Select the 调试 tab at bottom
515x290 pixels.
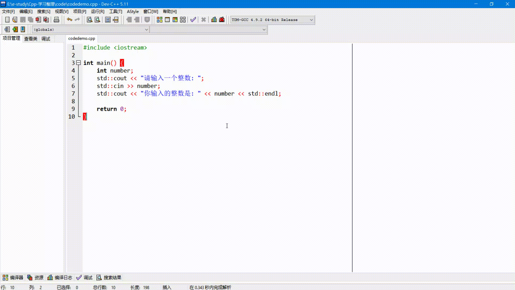[x=88, y=277]
